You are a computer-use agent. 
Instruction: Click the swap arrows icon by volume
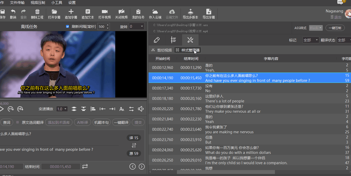131,109
